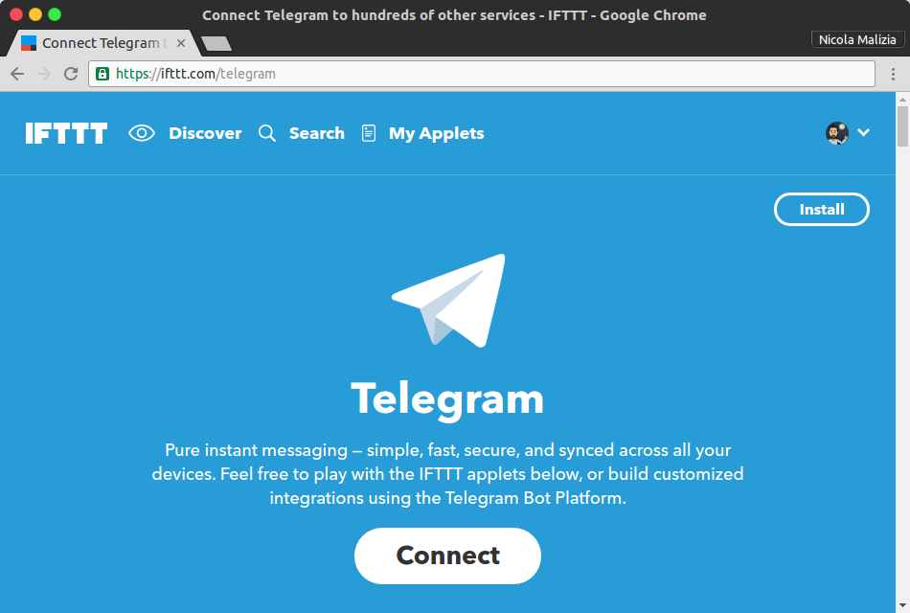Viewport: 910px width, 613px height.
Task: Click the page vertical scrollbar thumb
Action: (902, 126)
